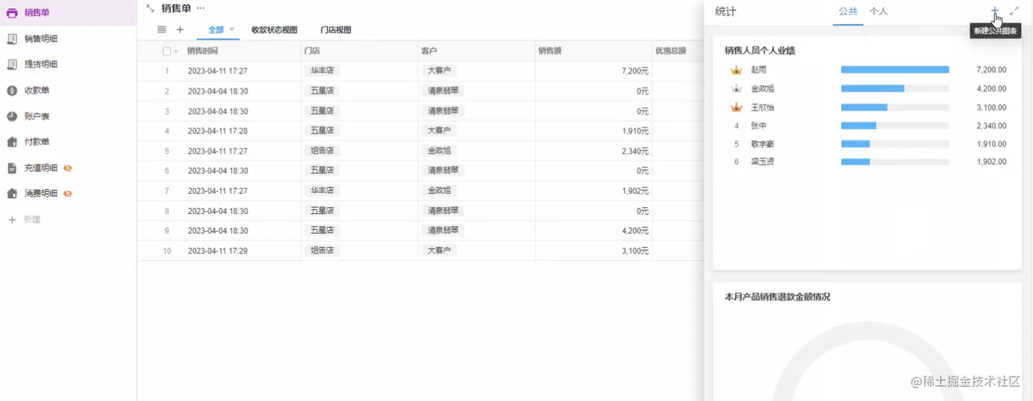The width and height of the screenshot is (1033, 401).
Task: Click the 姐告店 tag in row 5
Action: click(322, 150)
